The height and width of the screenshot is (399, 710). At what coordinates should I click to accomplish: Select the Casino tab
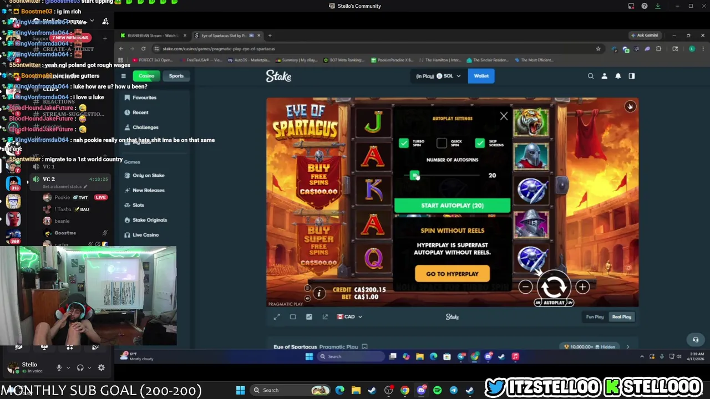tap(146, 76)
